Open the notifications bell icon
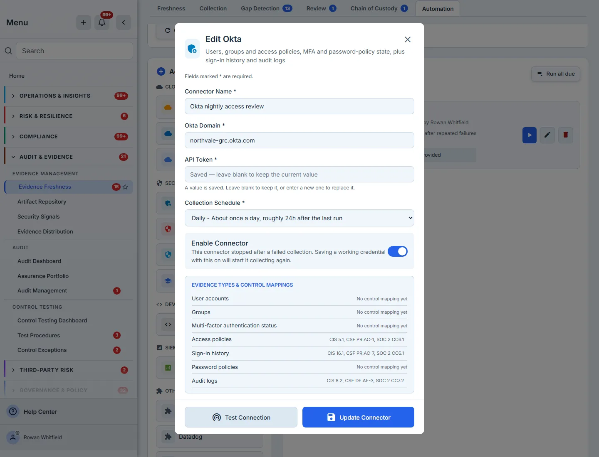Image resolution: width=599 pixels, height=457 pixels. pyautogui.click(x=102, y=22)
